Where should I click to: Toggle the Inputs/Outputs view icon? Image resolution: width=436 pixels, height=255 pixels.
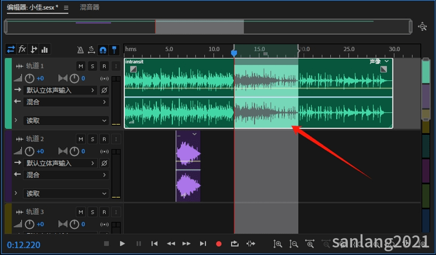[11, 49]
